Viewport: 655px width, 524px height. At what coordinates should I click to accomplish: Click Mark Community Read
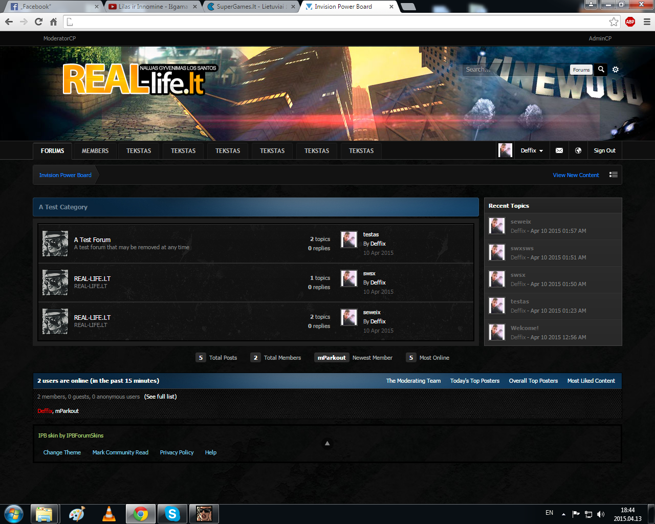pyautogui.click(x=120, y=452)
